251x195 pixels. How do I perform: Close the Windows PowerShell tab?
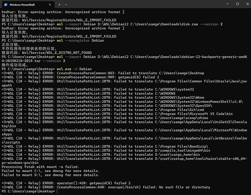tap(50, 5)
